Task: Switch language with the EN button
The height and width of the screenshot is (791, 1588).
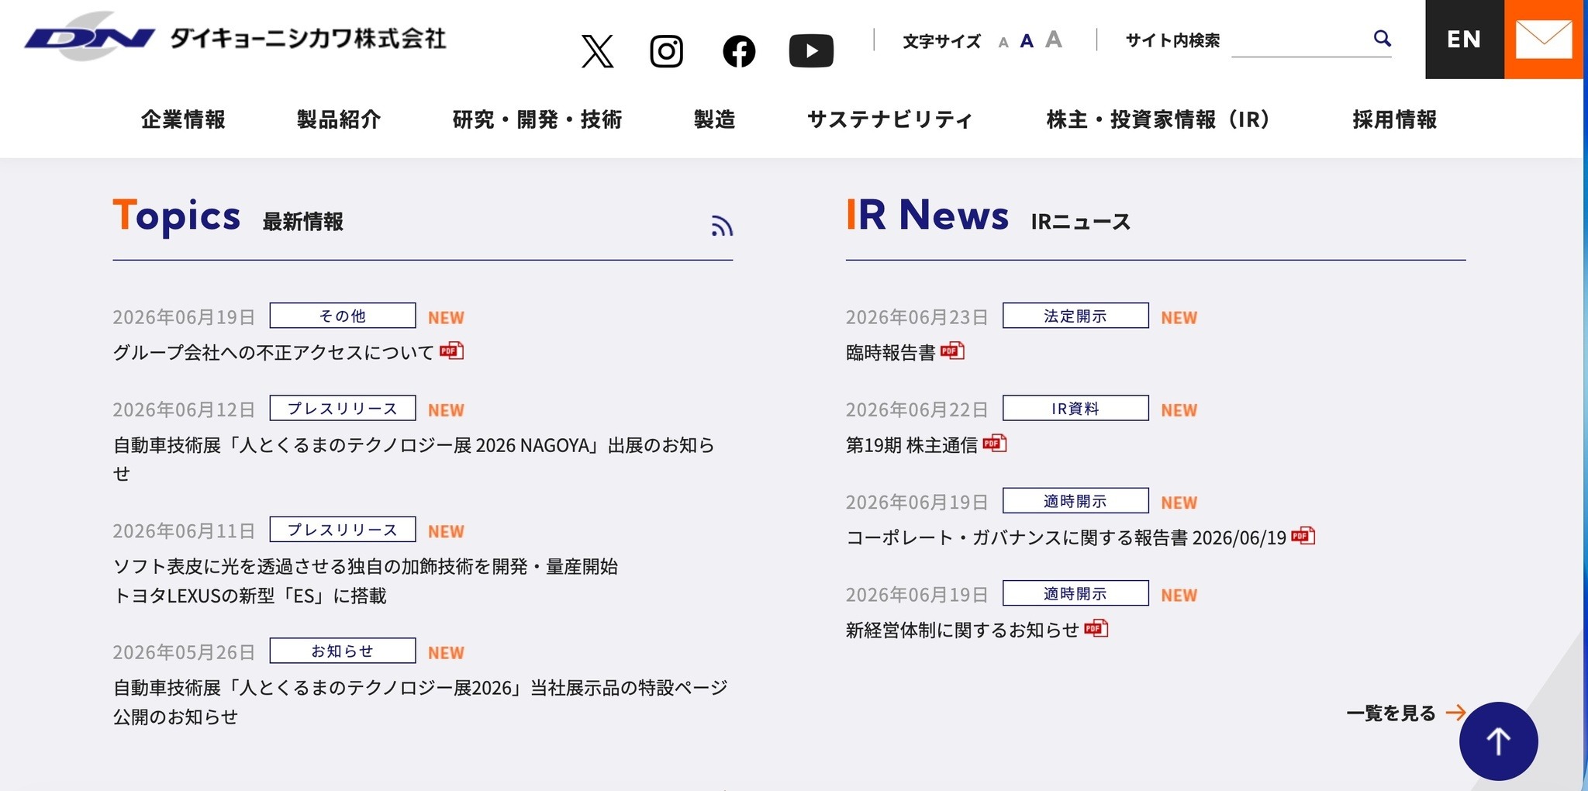Action: tap(1464, 39)
